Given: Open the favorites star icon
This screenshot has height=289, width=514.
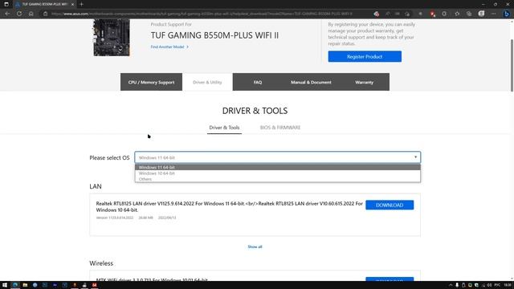Looking at the screenshot, I should point(457,14).
